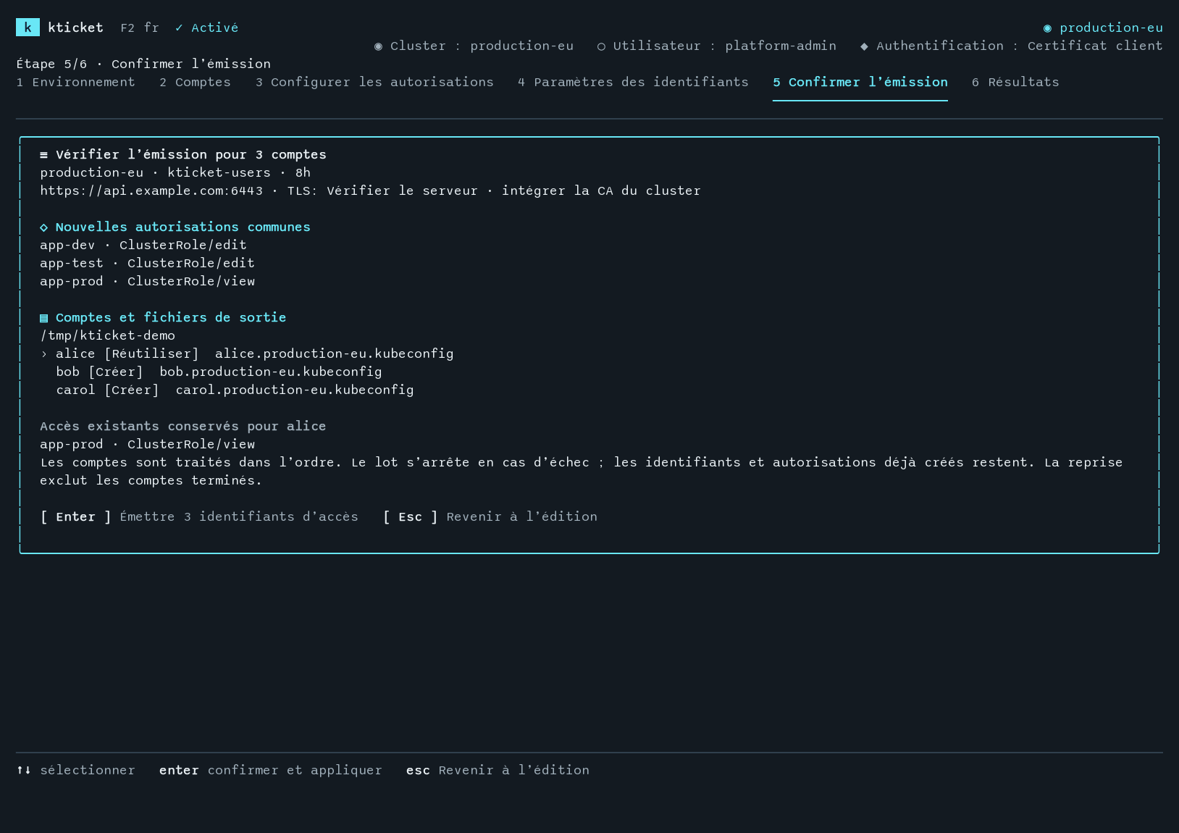Screen dimensions: 1179x833
Task: Select the carol [Créer] account row
Action: [235, 390]
